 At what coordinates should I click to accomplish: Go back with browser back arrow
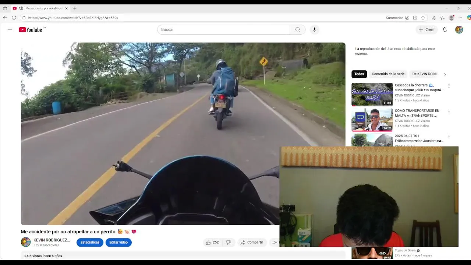tap(5, 18)
